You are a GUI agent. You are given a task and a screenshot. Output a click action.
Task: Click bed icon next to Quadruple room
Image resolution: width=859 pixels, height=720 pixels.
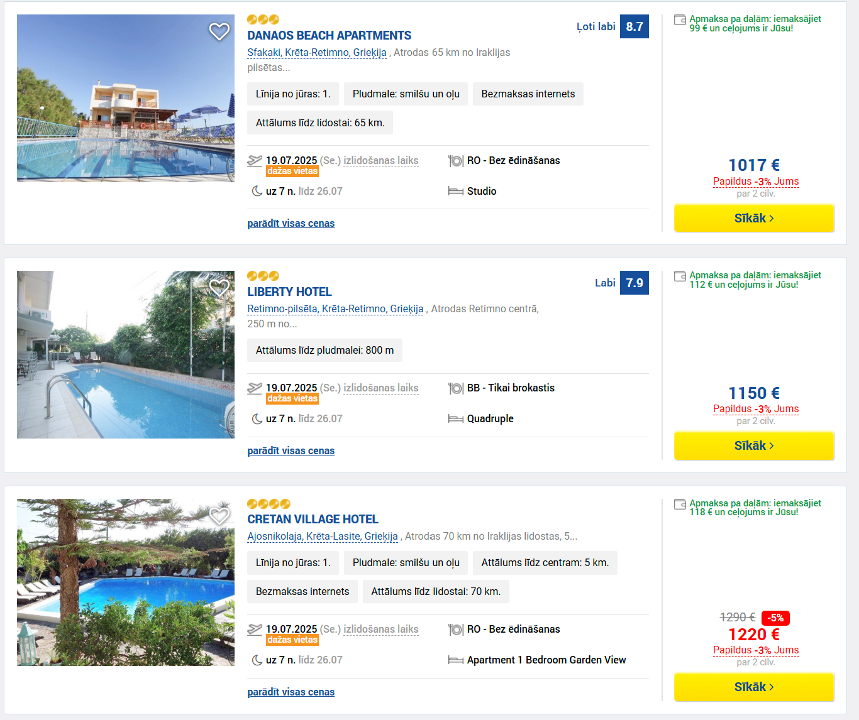click(x=456, y=419)
